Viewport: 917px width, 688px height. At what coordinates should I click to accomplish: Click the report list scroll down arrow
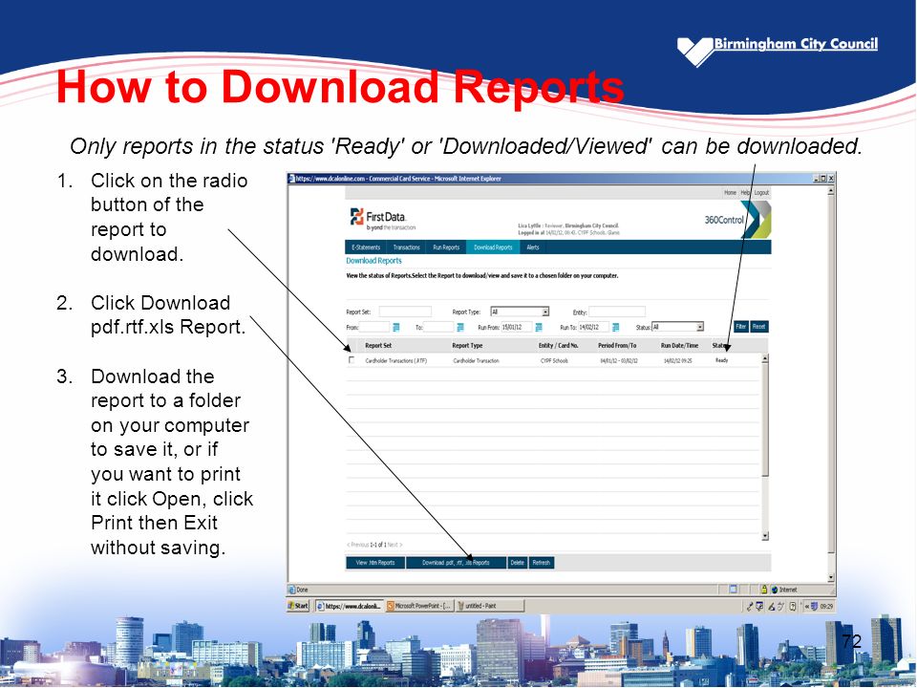coord(765,536)
